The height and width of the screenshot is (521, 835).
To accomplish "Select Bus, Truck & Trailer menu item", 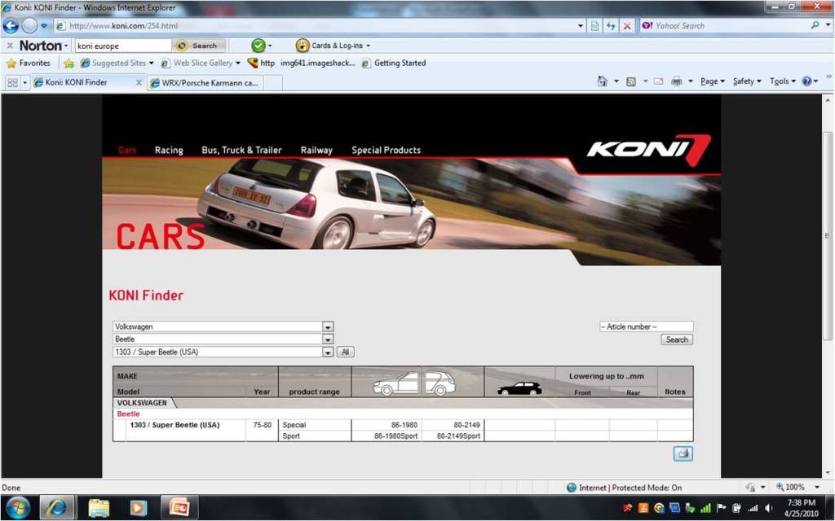I will tap(241, 151).
